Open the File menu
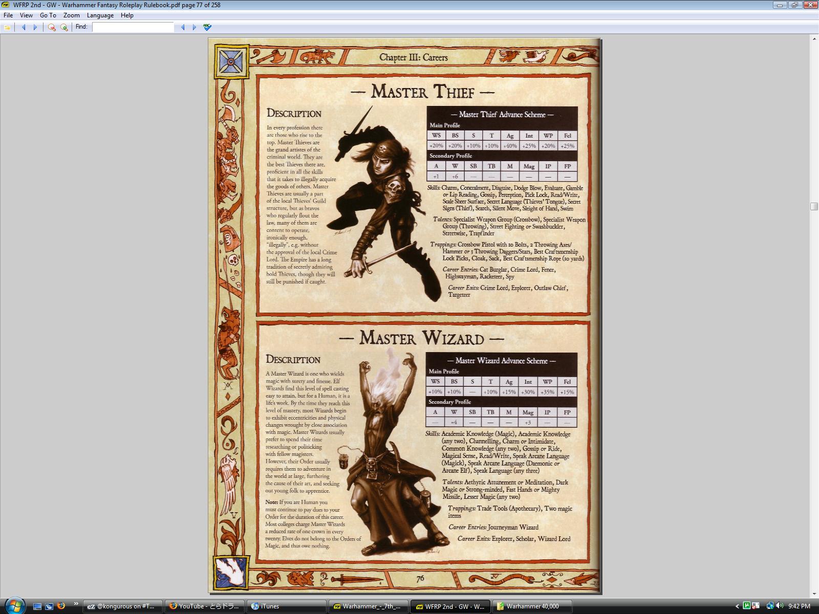Screen dimensions: 819x614 (x=8, y=15)
